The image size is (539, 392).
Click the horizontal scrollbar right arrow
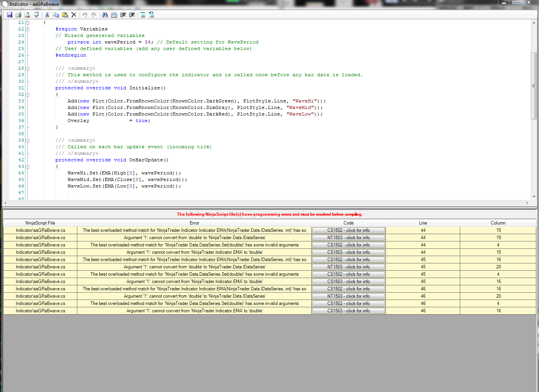point(527,203)
